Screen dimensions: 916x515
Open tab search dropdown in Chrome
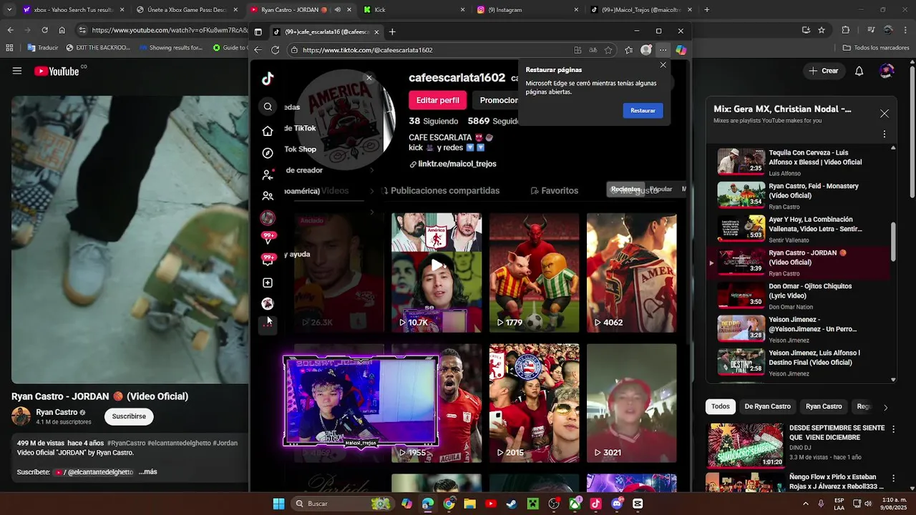coord(9,10)
